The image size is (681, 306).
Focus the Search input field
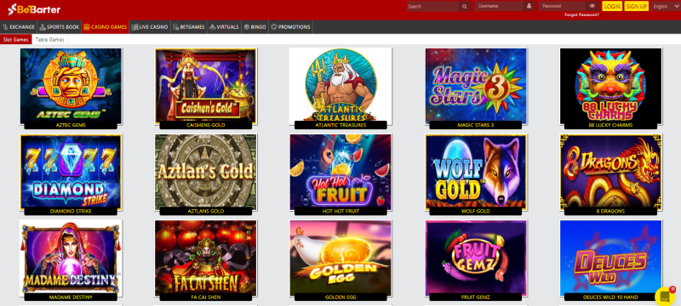(x=433, y=7)
